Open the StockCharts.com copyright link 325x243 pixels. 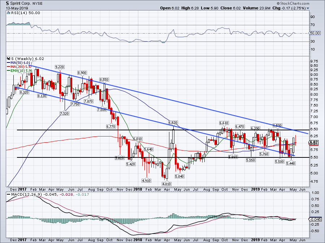pyautogui.click(x=293, y=3)
